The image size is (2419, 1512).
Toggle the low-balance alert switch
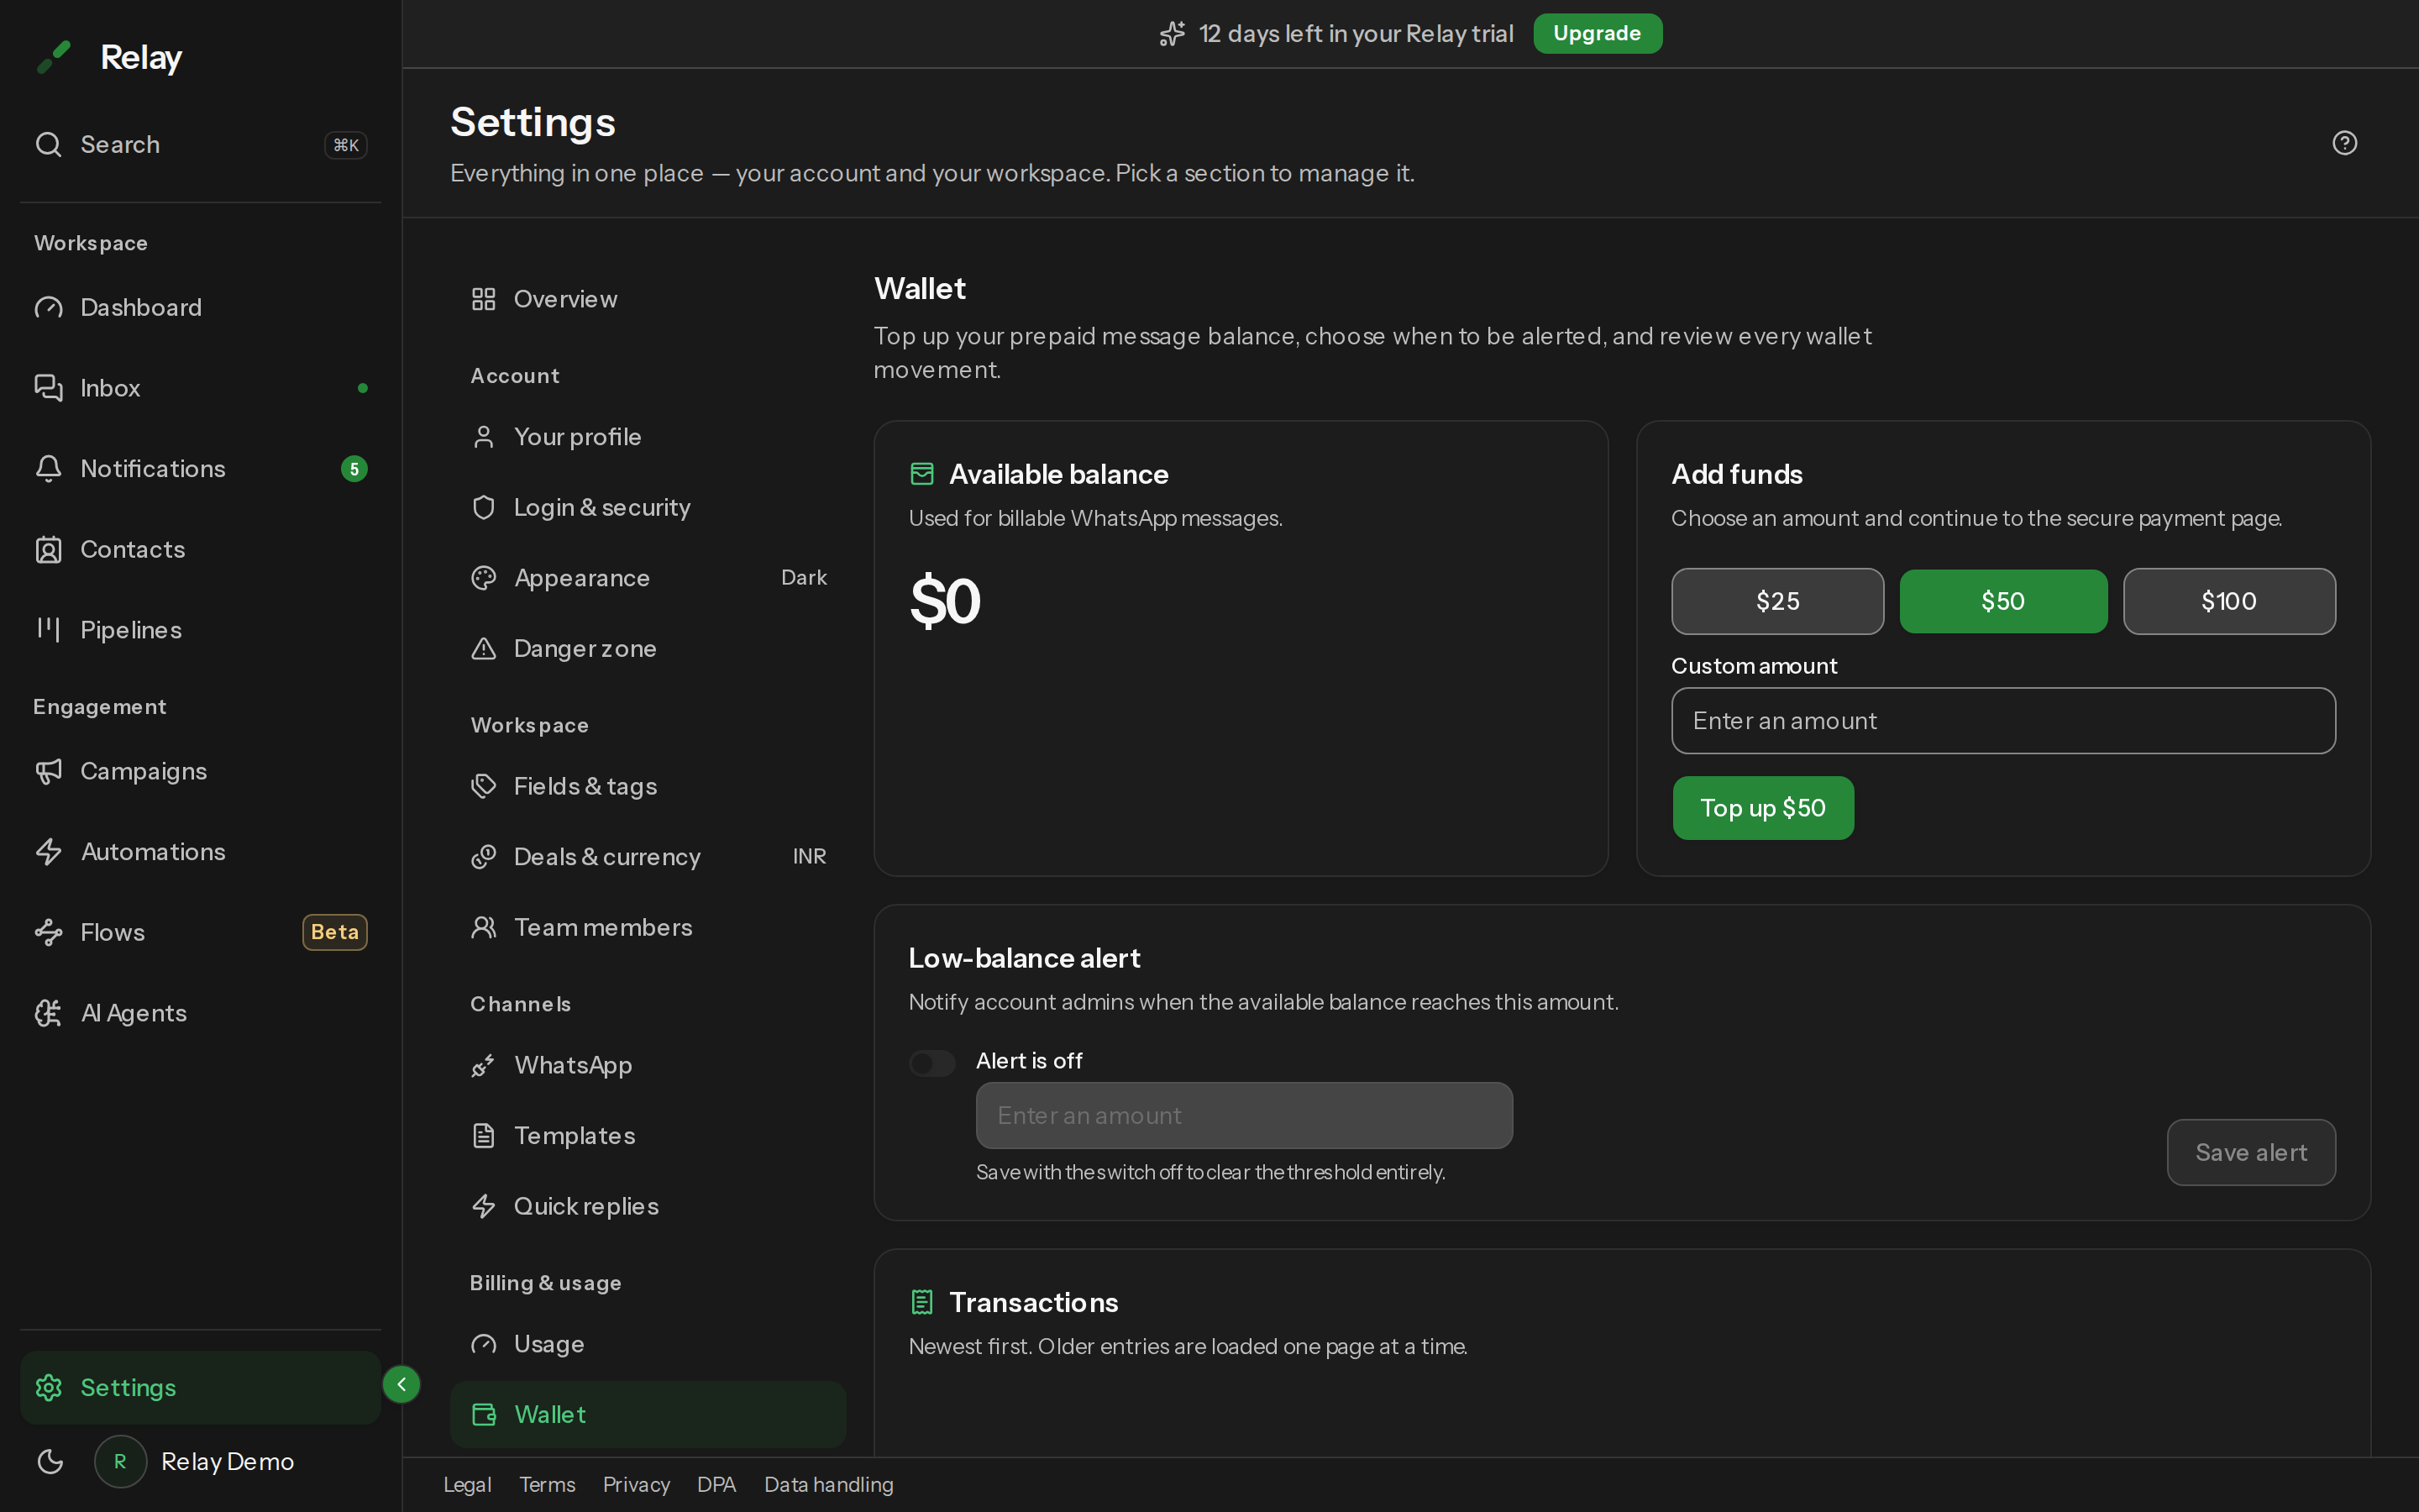[x=931, y=1063]
